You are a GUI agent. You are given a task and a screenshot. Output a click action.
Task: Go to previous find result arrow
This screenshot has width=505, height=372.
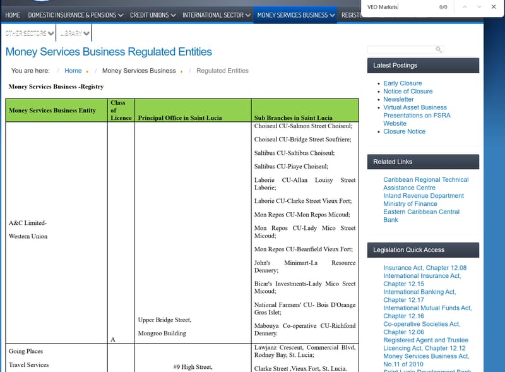(x=465, y=7)
